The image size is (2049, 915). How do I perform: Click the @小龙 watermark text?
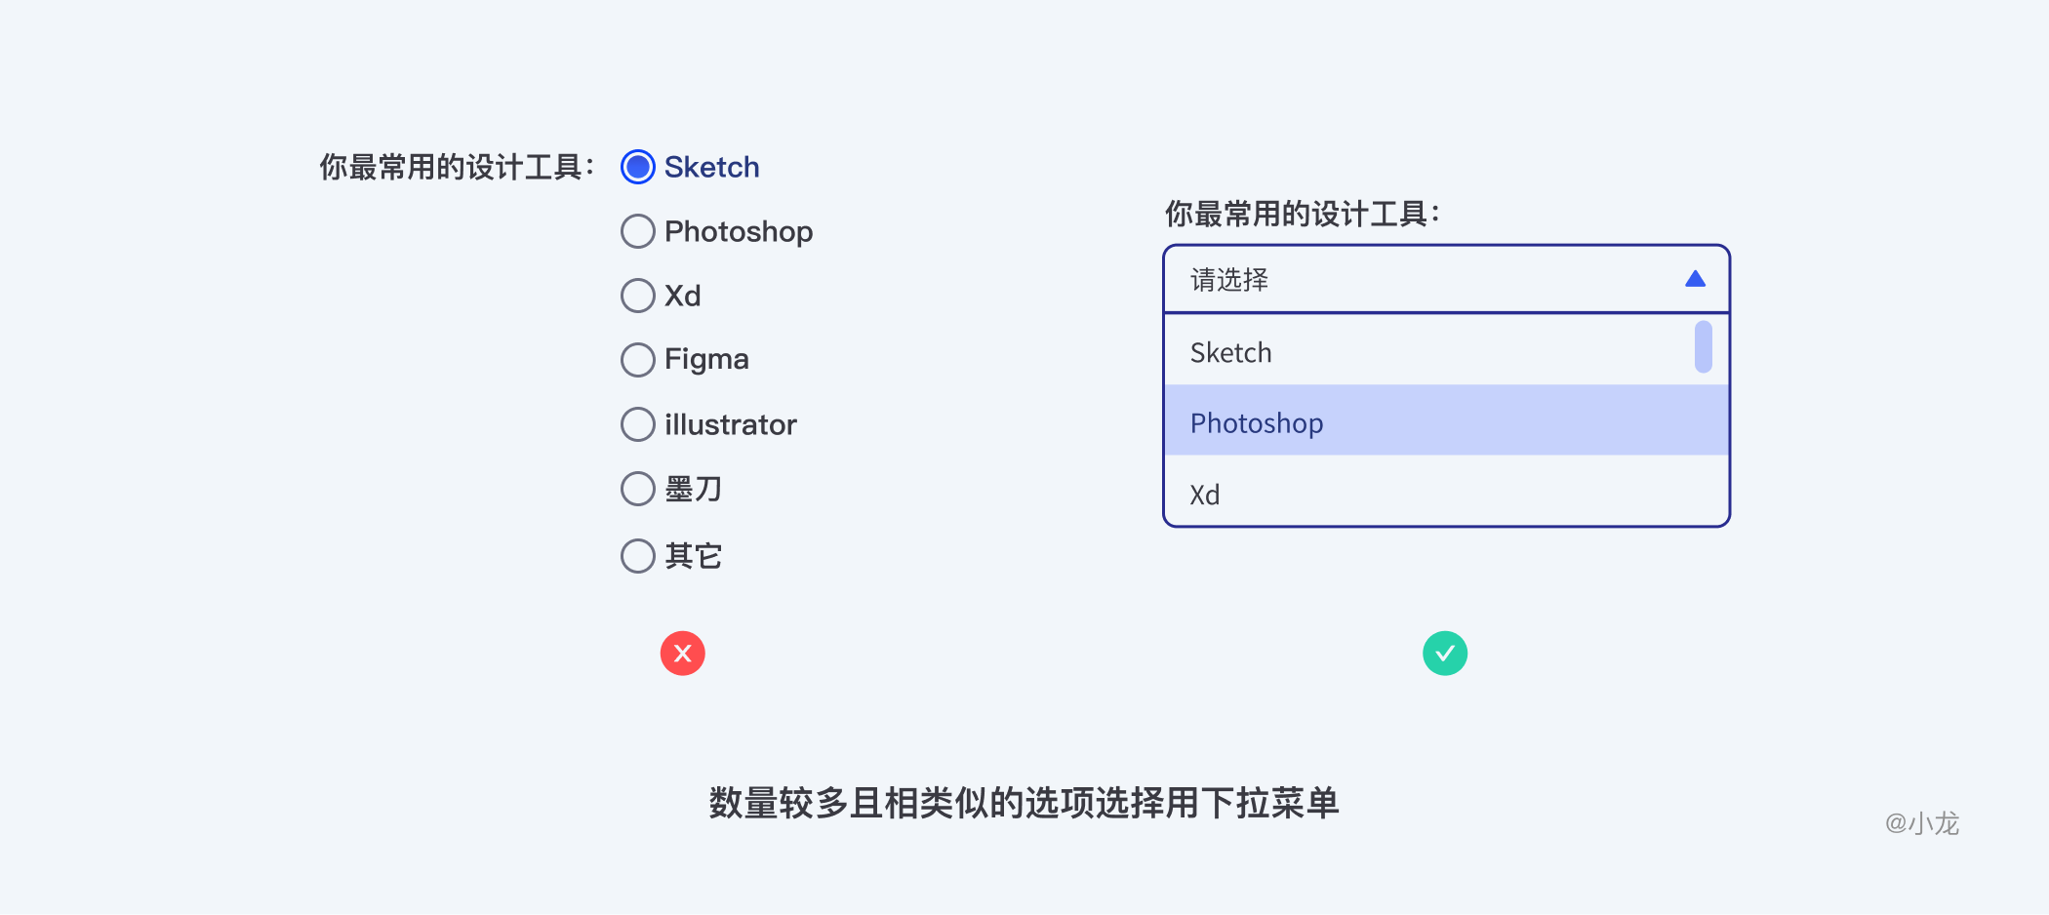tap(1921, 823)
